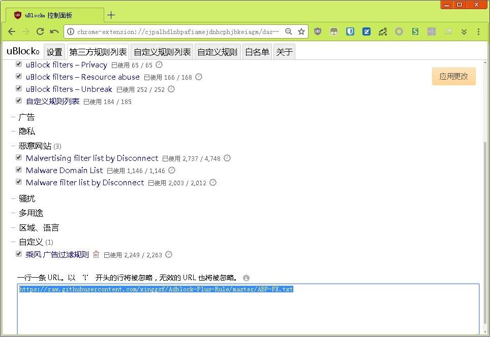Open the Malvertising filter list by Disconnect link
This screenshot has height=337, width=490.
tap(92, 158)
